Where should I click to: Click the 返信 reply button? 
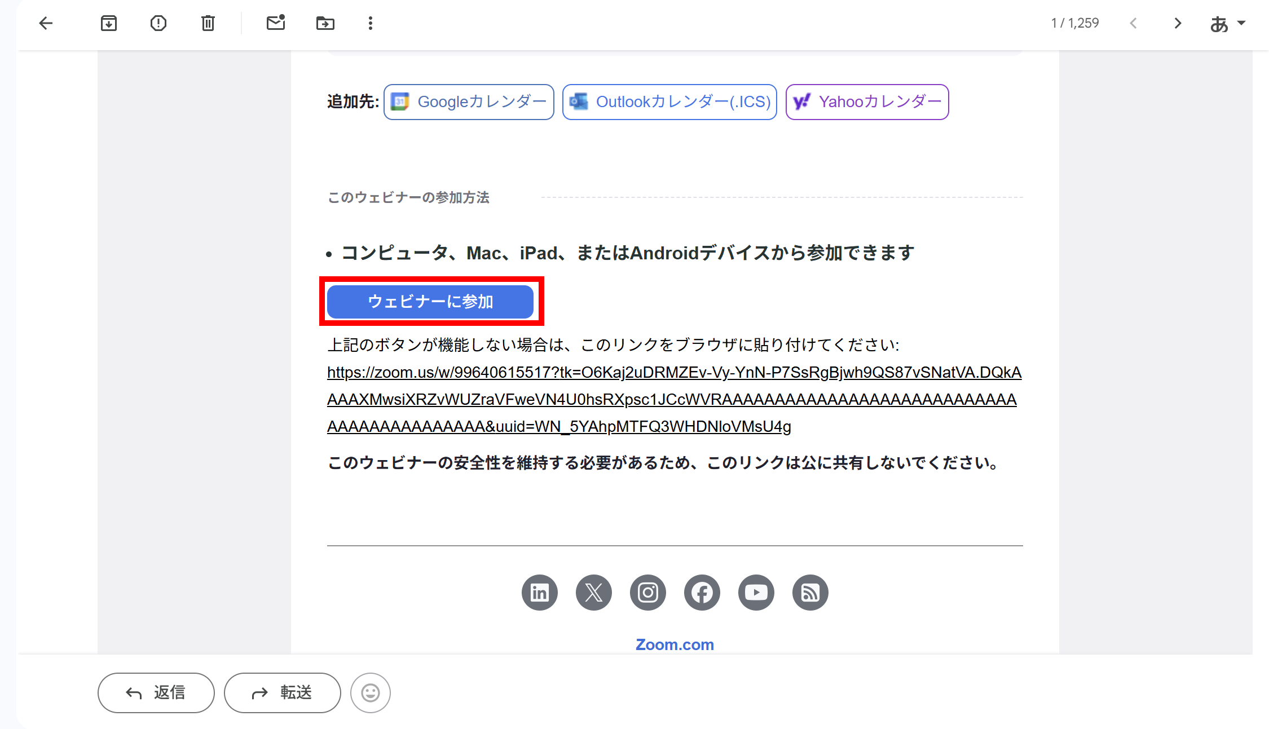coord(156,693)
